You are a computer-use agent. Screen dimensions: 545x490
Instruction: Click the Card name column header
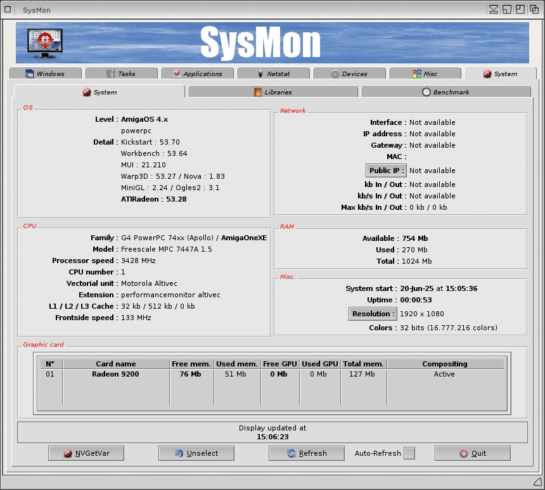(116, 364)
